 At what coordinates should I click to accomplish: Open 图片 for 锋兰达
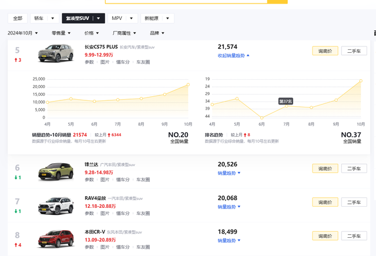[x=105, y=180]
